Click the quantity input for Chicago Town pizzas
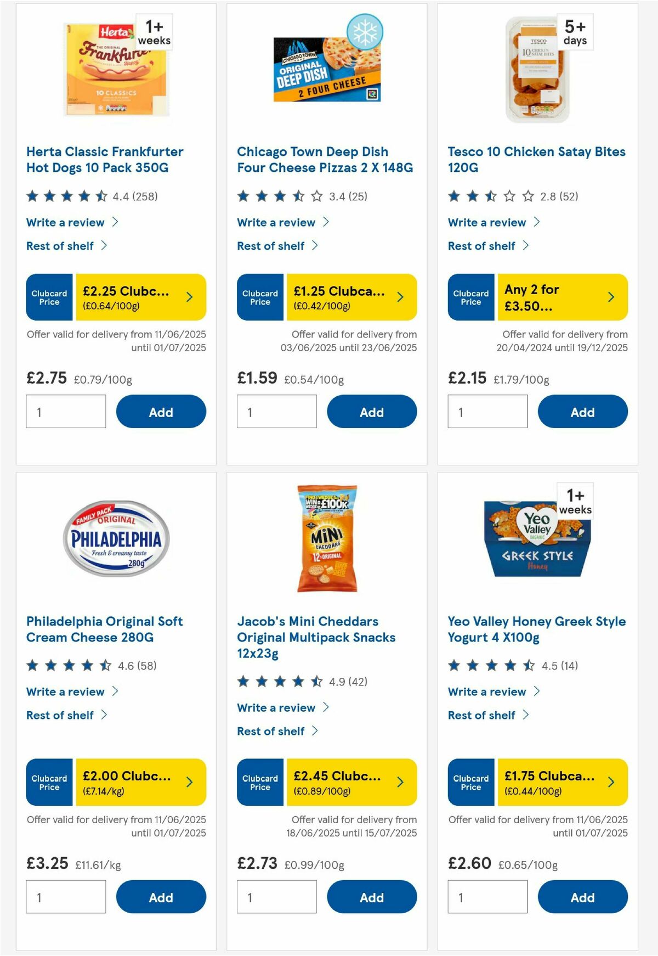Viewport: 658px width, 956px height. tap(276, 411)
